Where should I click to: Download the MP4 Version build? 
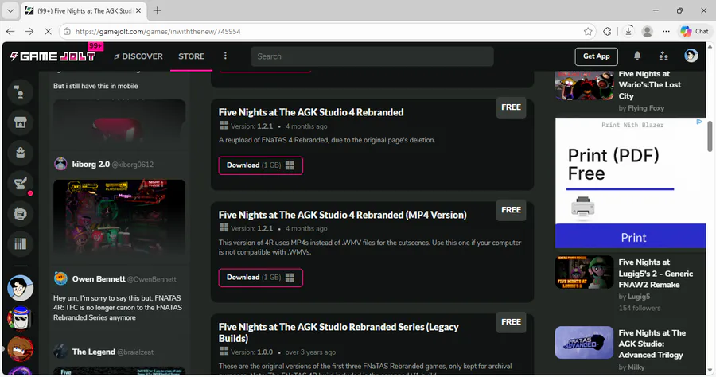[x=261, y=278]
